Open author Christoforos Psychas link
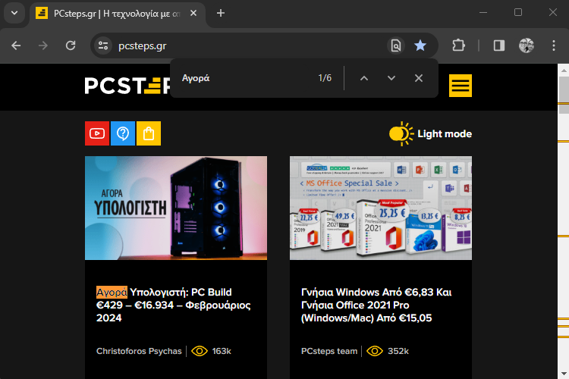Viewport: 569px width, 379px height. pos(139,351)
